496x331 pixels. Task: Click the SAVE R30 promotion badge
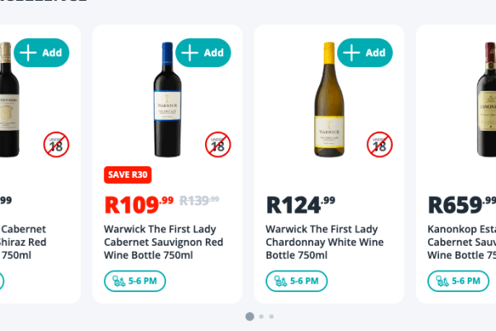click(x=127, y=175)
